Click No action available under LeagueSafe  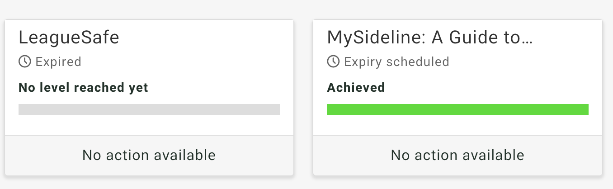[x=149, y=156]
